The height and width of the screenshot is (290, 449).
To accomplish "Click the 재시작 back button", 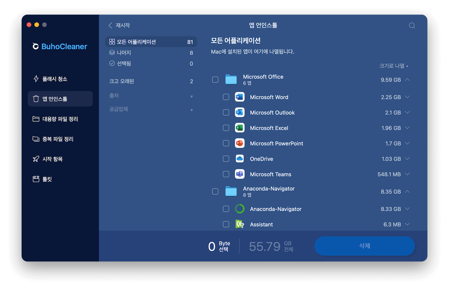I will [119, 25].
